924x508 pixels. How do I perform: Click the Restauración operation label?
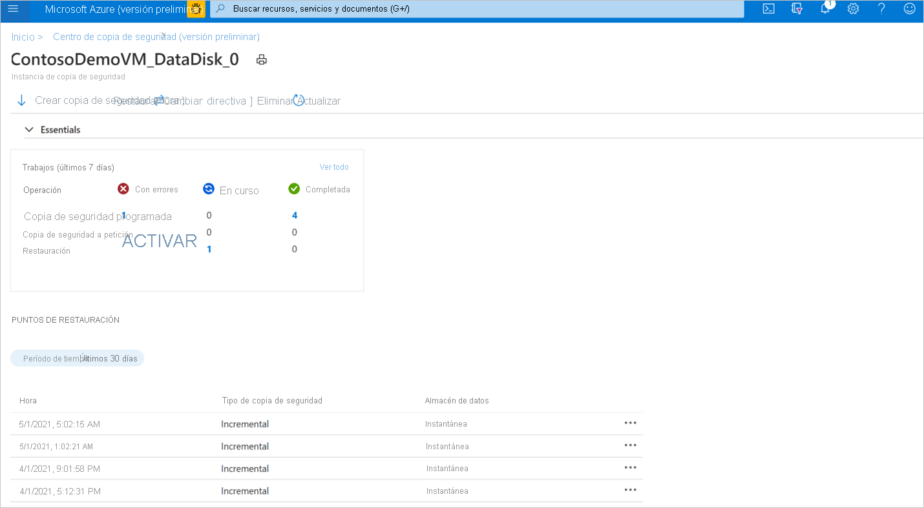click(47, 250)
